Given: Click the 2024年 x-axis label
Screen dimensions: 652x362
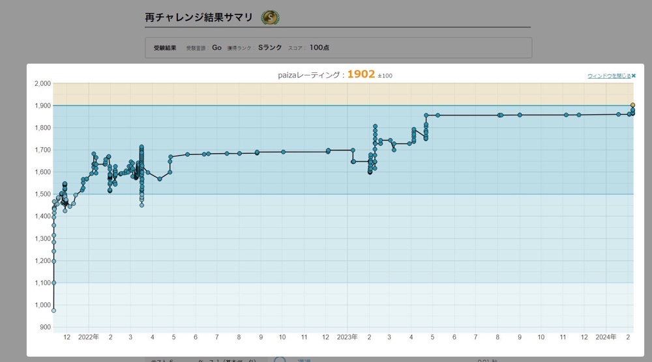Looking at the screenshot, I should coord(606,337).
